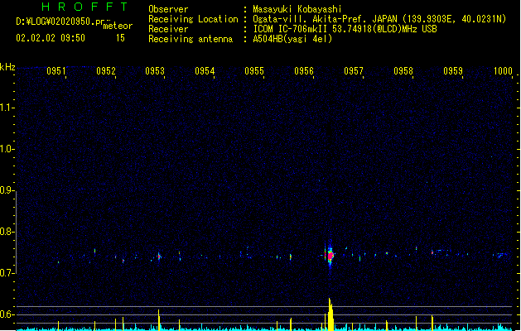Click the Receiver label

(x=168, y=29)
